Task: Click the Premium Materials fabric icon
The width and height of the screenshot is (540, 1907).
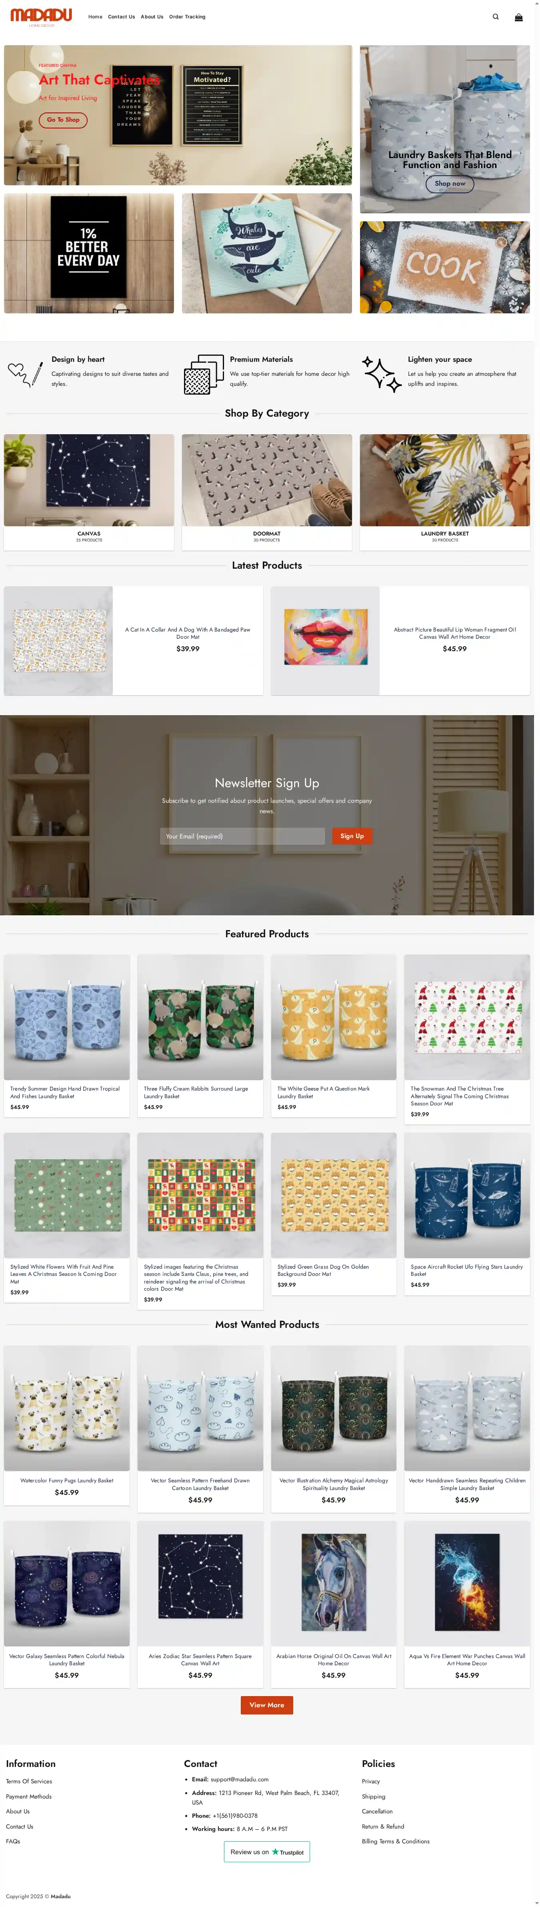Action: click(204, 374)
